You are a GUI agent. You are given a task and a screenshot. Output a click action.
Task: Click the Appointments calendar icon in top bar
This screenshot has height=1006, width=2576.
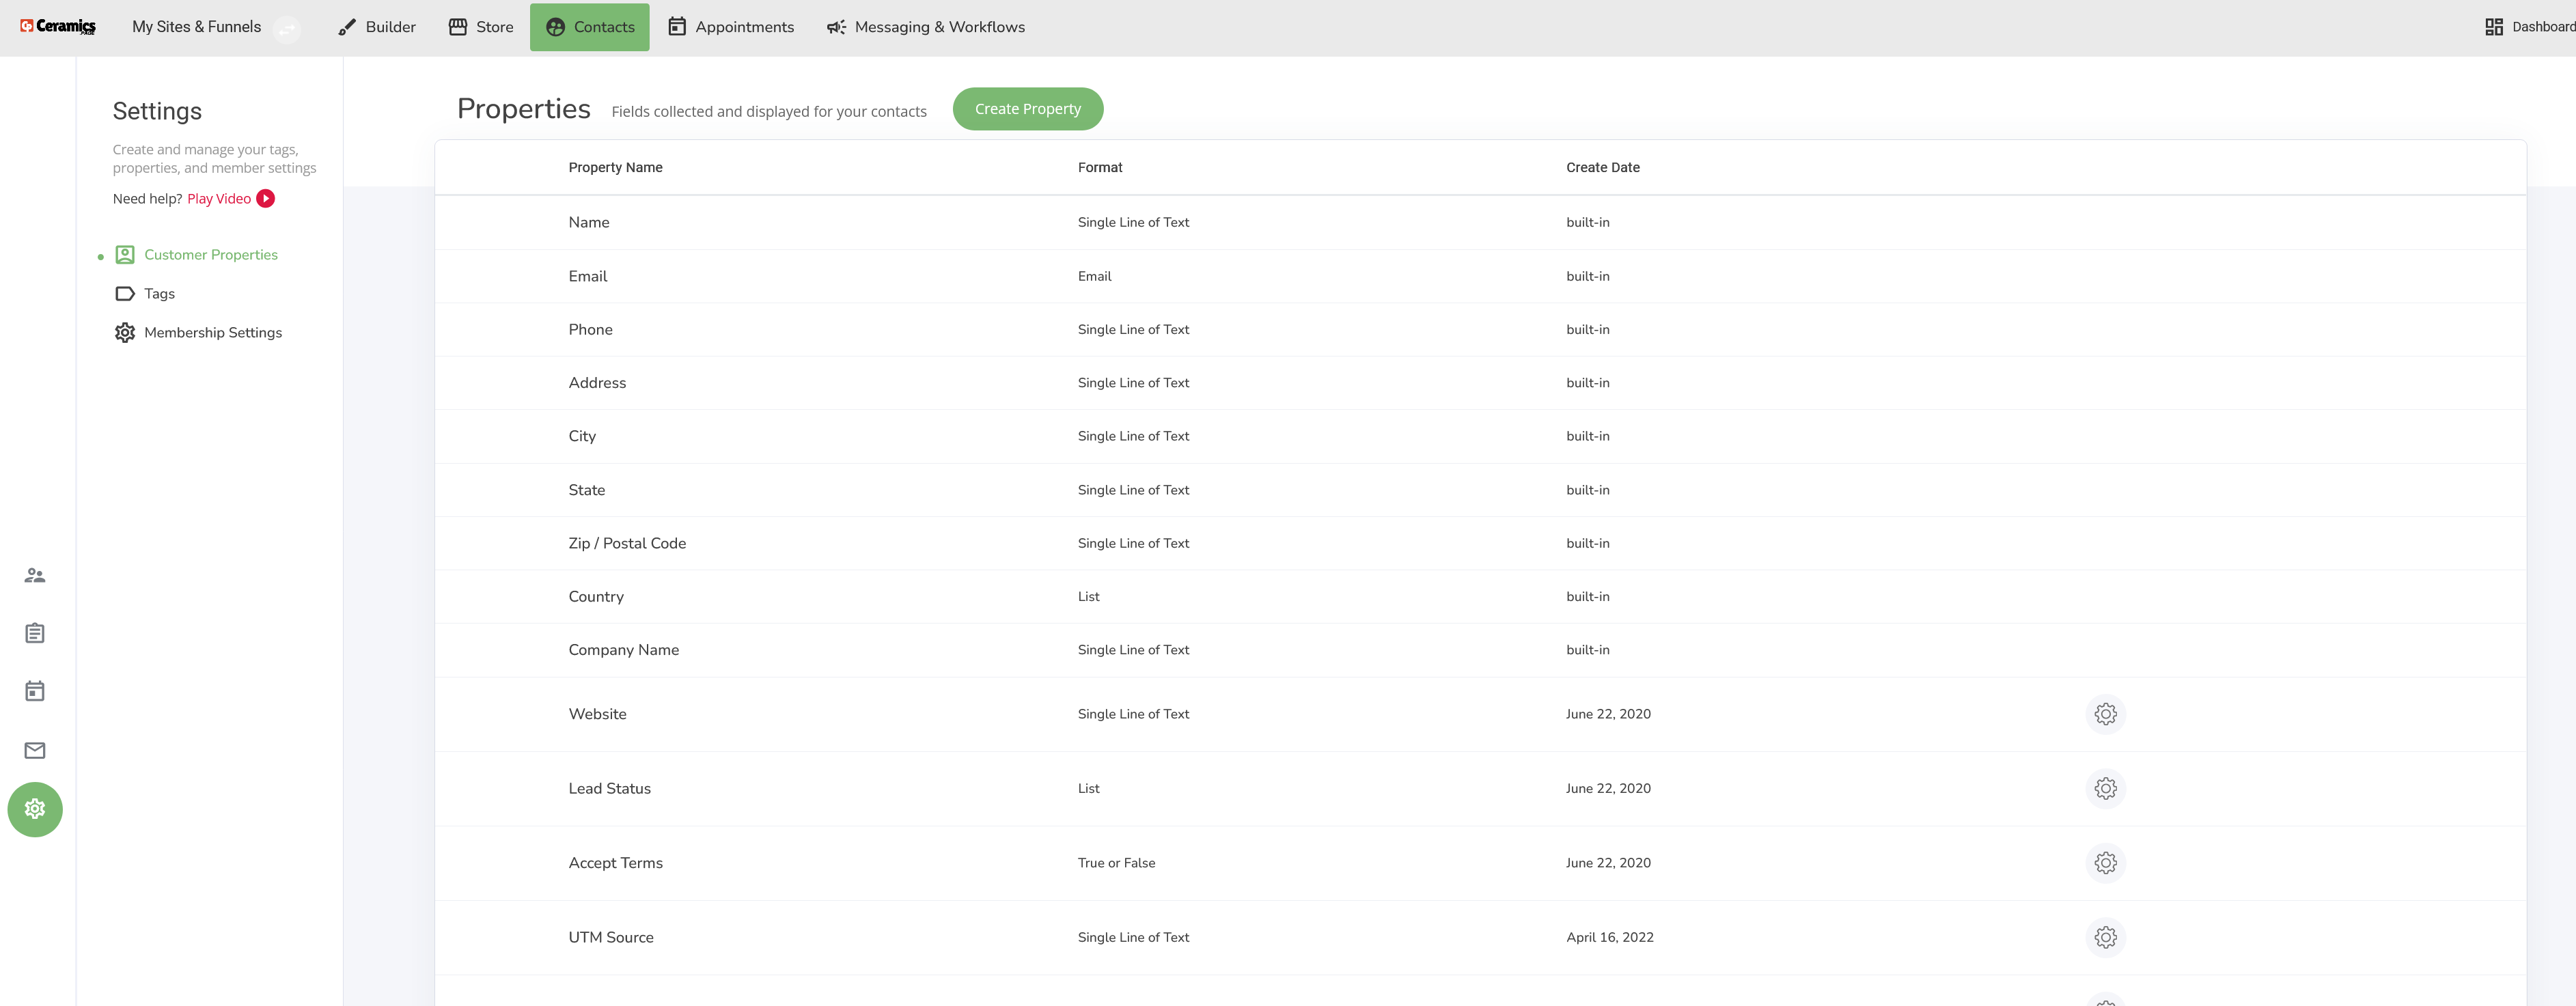[x=677, y=27]
